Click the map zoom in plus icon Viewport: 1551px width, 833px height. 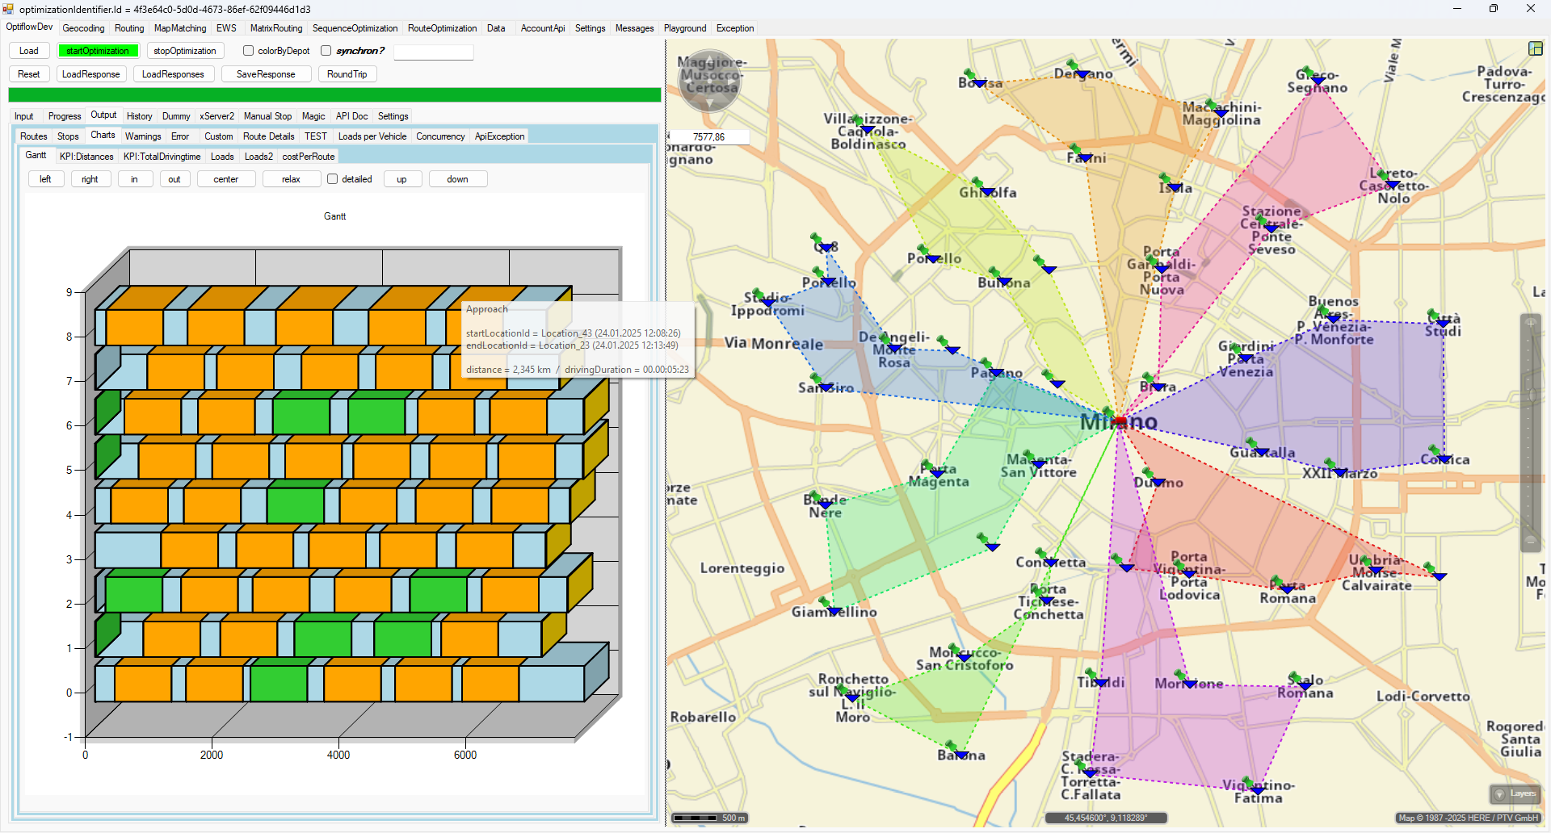(x=1530, y=324)
